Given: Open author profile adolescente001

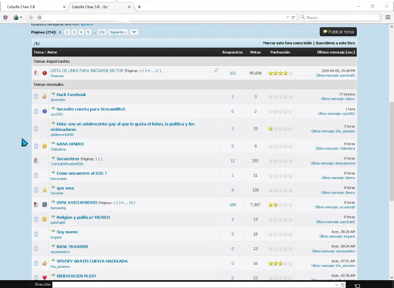Looking at the screenshot, I should [x=62, y=134].
